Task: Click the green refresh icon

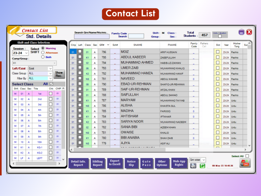Action: [x=202, y=166]
